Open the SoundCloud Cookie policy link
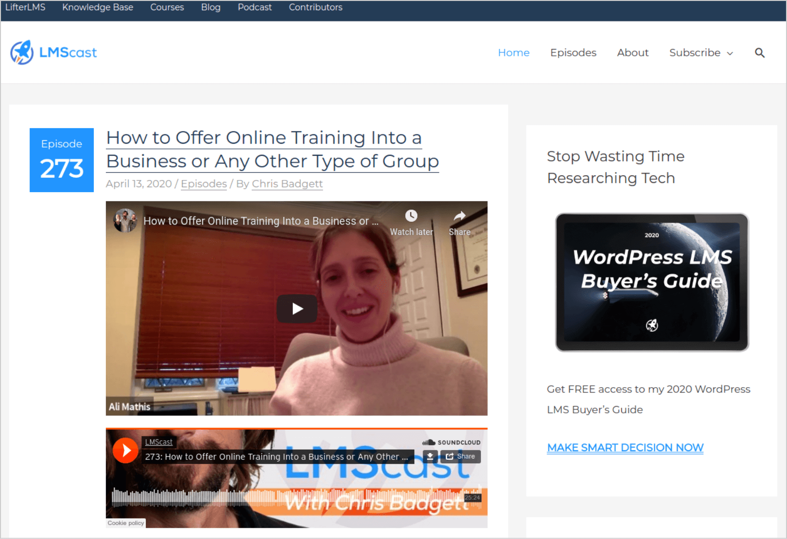 click(126, 523)
